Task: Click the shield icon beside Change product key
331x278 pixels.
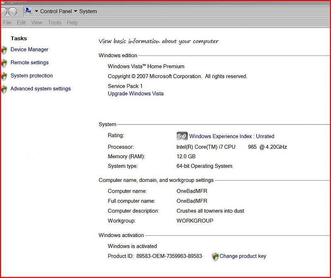Action: click(x=215, y=256)
